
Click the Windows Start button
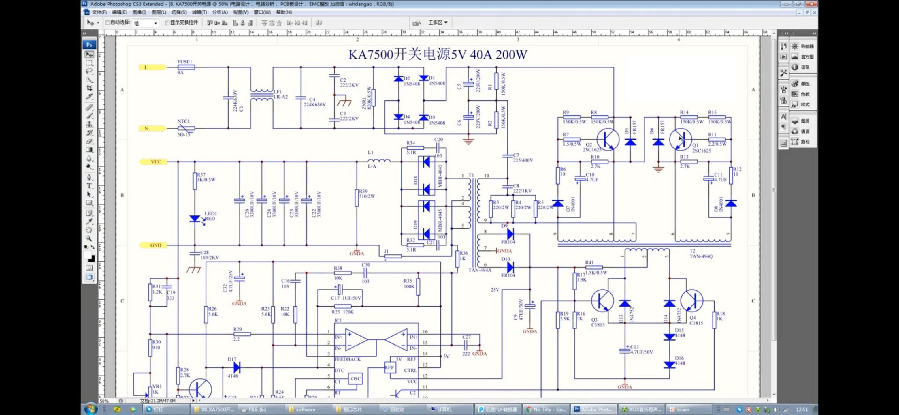(91, 409)
